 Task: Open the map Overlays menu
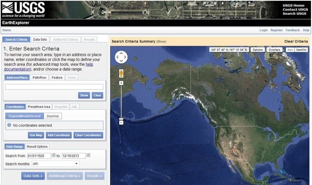point(274,50)
